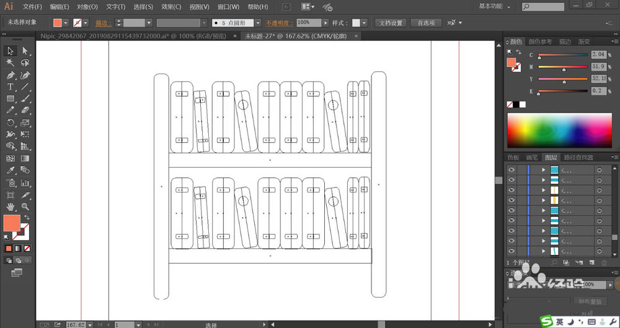Select the Perspective Grid tool
620x328 pixels.
25,147
